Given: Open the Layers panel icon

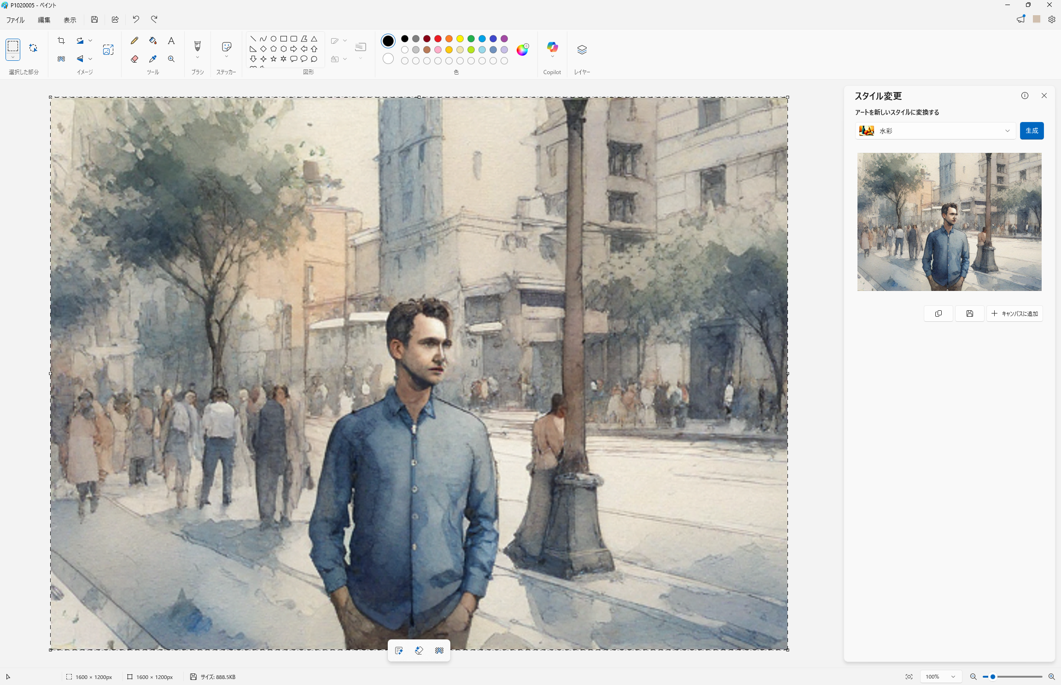Looking at the screenshot, I should pos(582,50).
